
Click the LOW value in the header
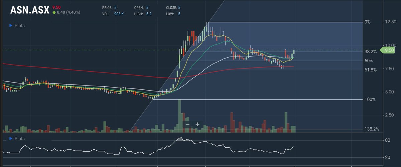pos(179,14)
